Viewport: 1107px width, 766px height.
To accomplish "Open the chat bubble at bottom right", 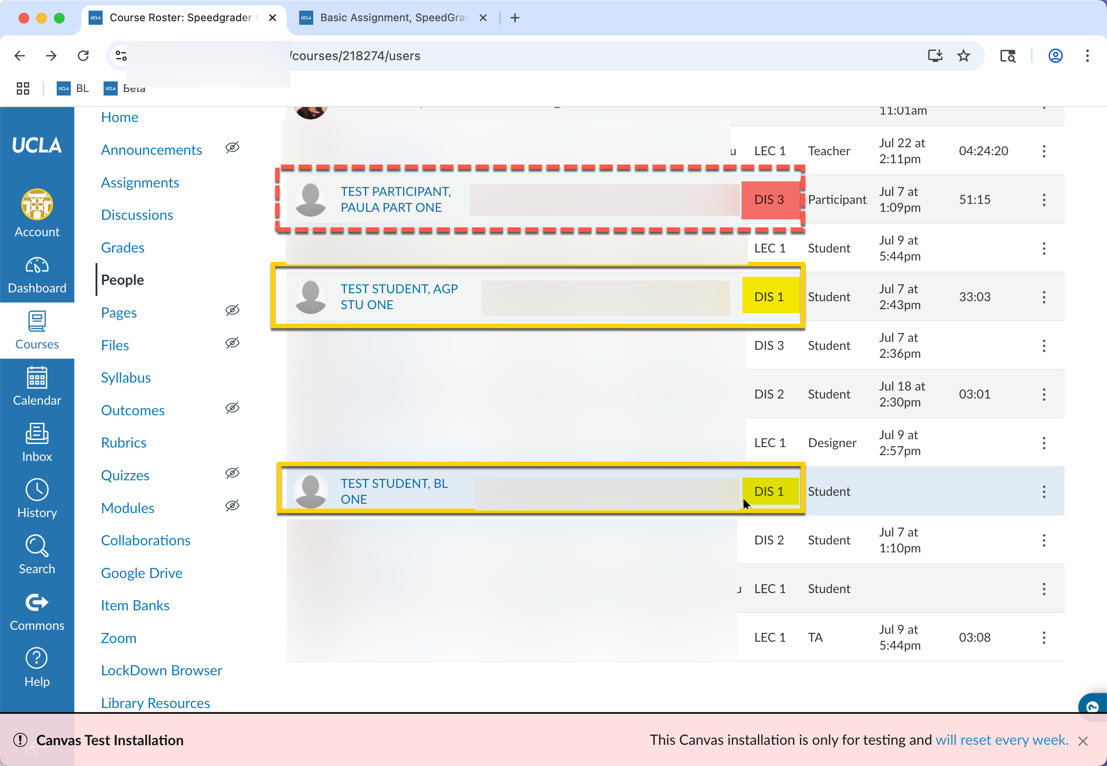I will (x=1092, y=706).
